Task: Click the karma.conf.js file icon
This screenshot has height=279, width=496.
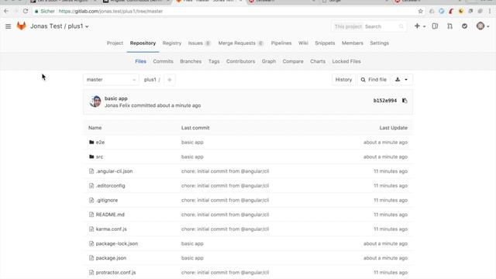Action: coord(91,229)
